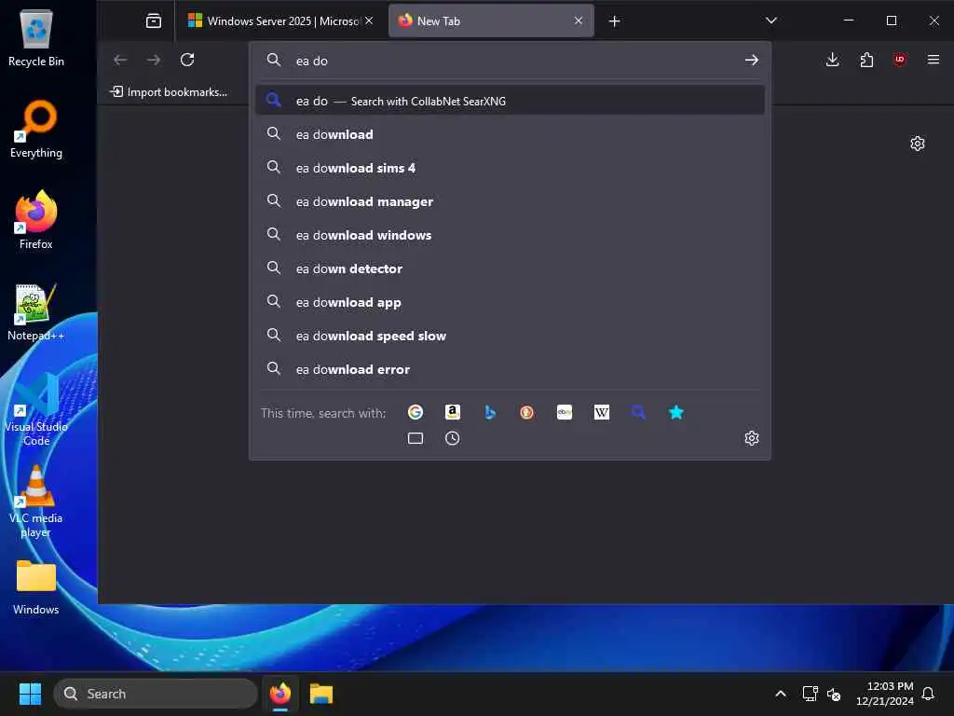Choose suggestion 'ea down detector'

click(510, 268)
